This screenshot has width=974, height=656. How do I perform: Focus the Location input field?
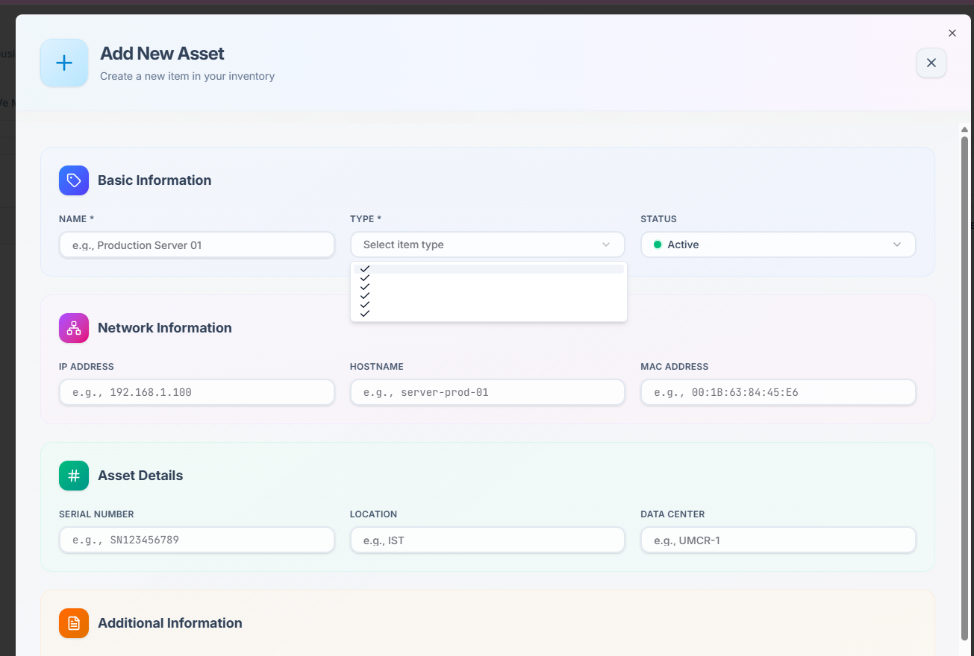(x=487, y=540)
